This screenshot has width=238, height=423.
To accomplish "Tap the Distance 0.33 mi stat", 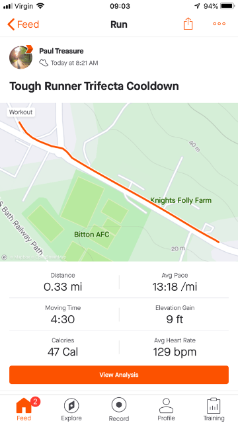I will [x=63, y=282].
